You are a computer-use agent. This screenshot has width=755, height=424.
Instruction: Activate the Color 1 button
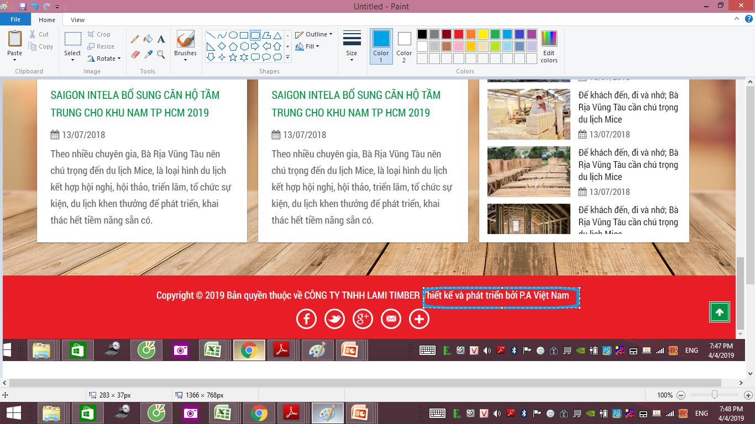click(x=381, y=46)
